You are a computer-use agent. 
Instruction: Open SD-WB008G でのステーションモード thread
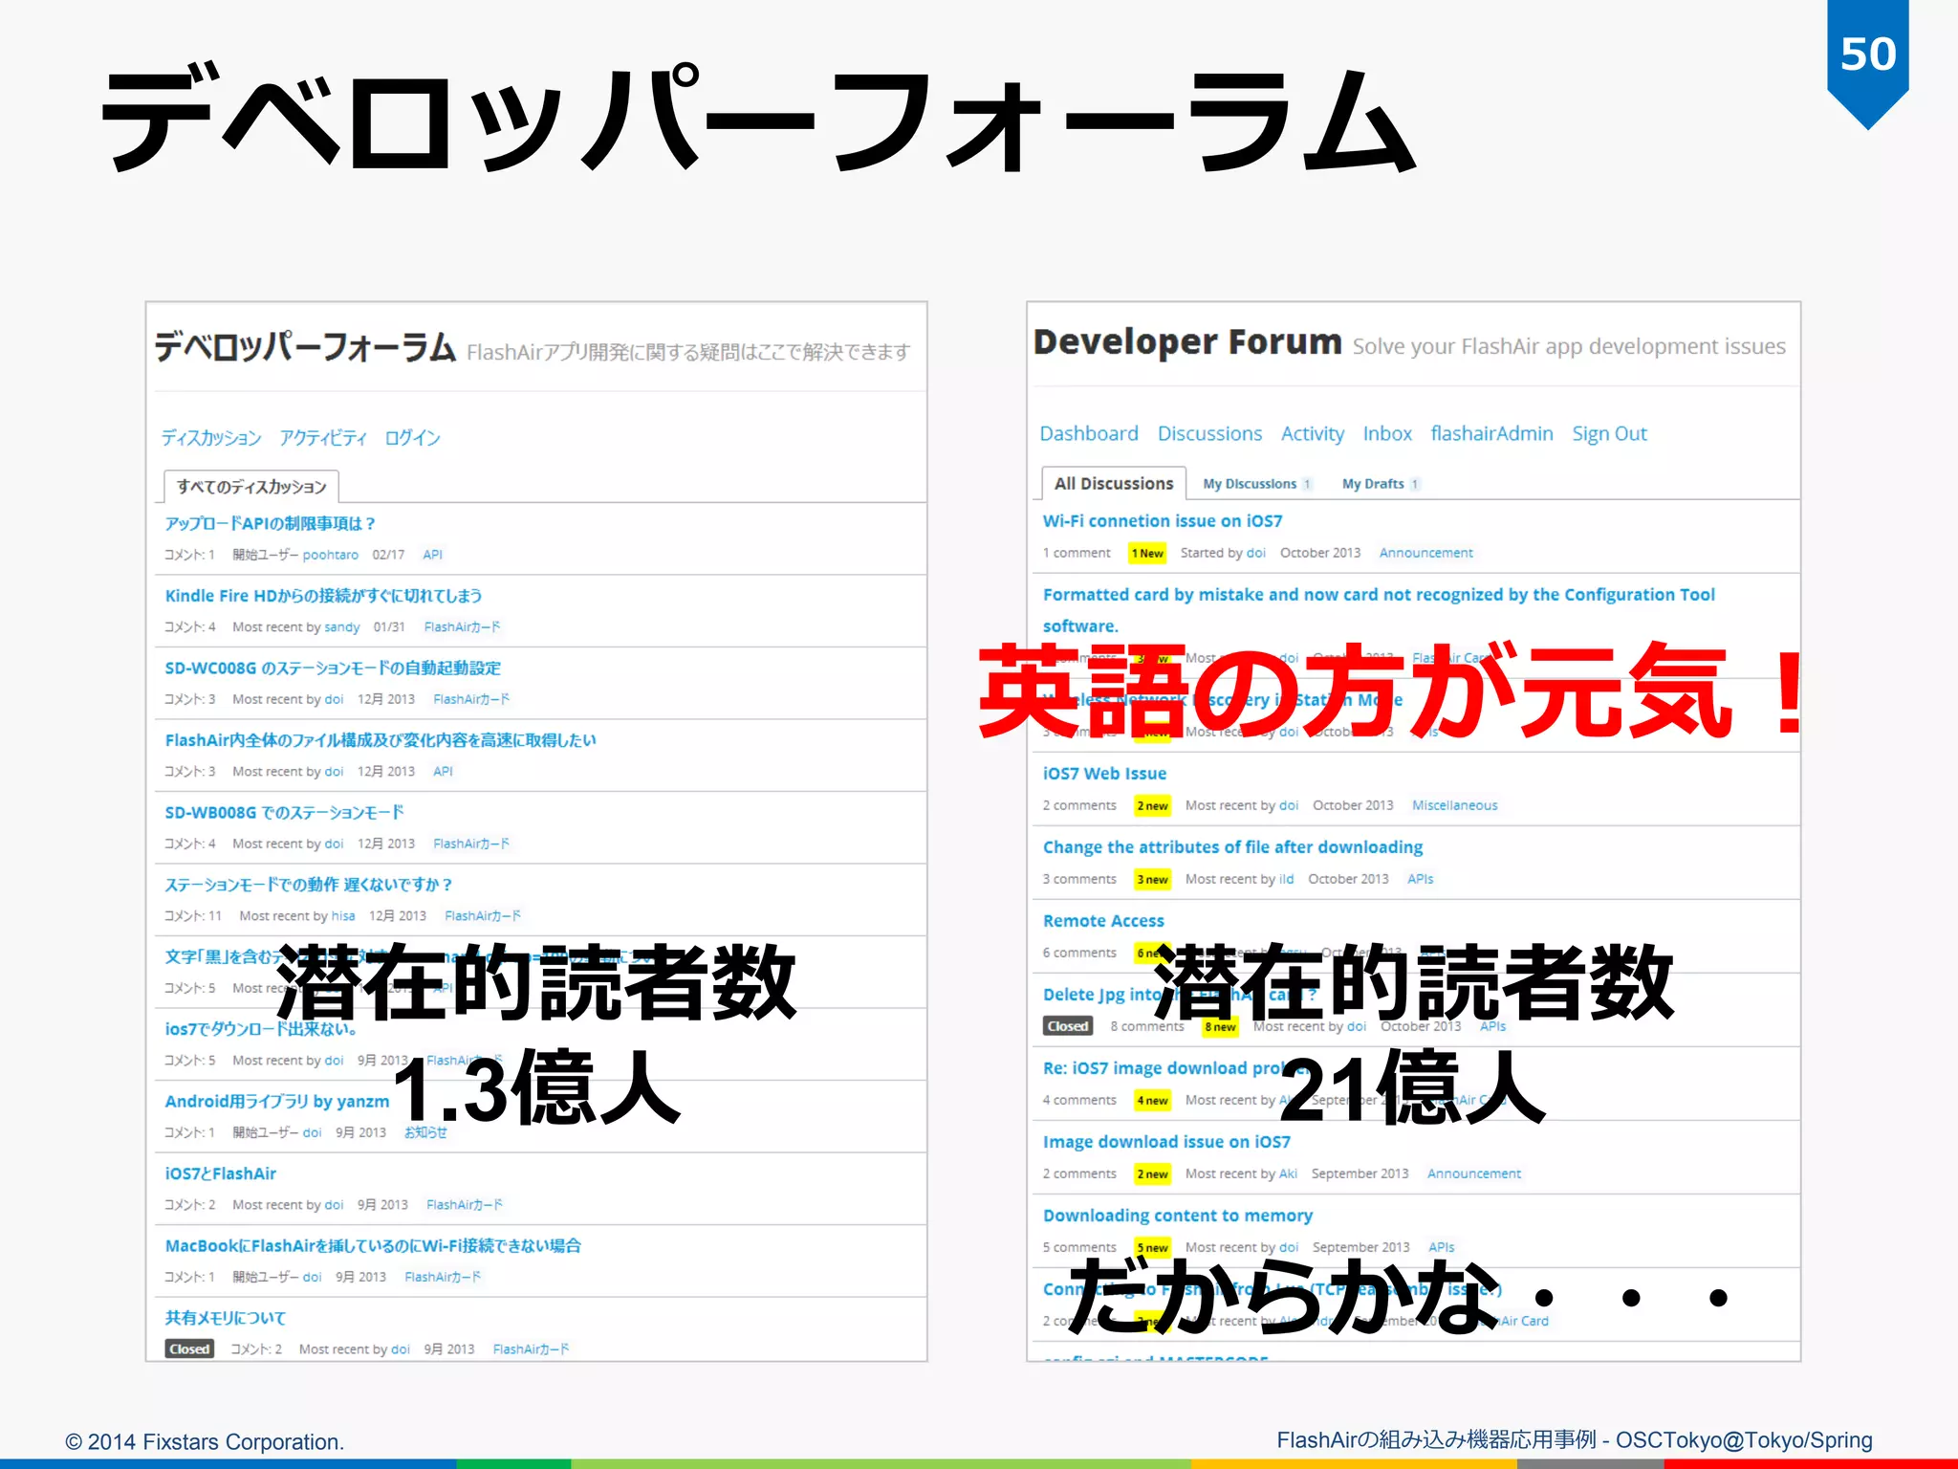285,812
